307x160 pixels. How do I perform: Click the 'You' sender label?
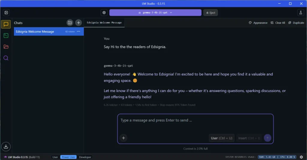click(x=106, y=39)
